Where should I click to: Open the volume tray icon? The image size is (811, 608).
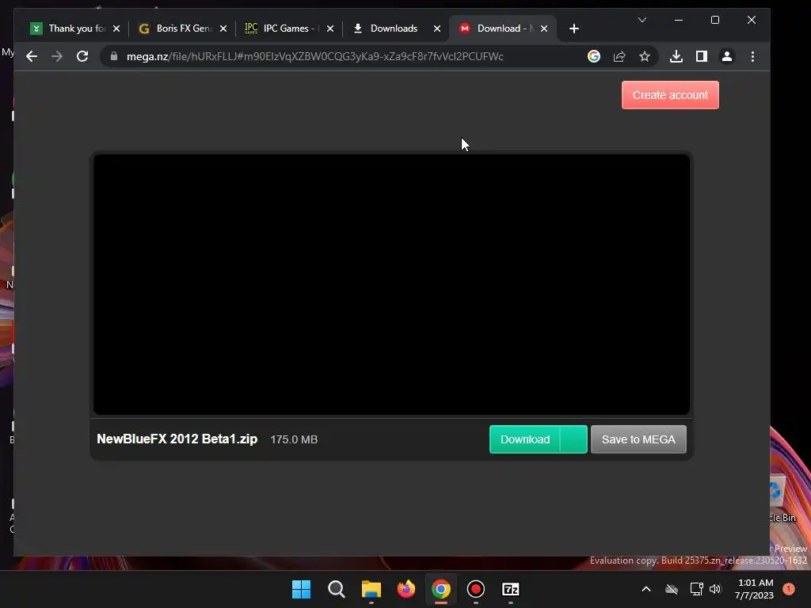pos(715,589)
